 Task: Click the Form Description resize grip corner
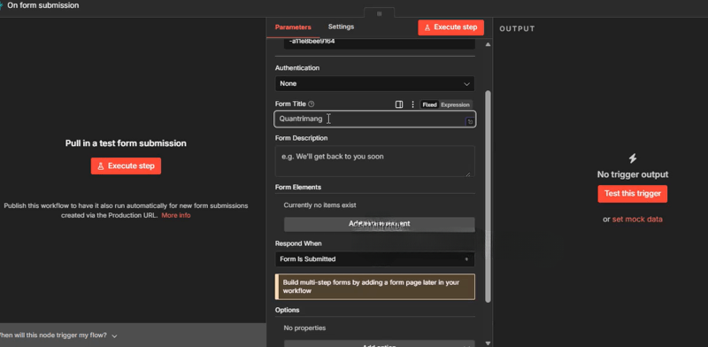[468, 173]
